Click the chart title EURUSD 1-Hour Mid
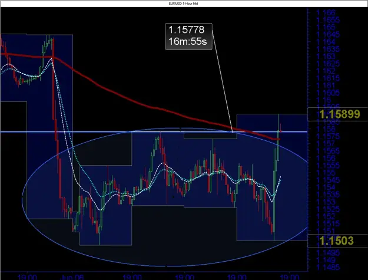Viewport: 368px width, 280px height. 183,4
